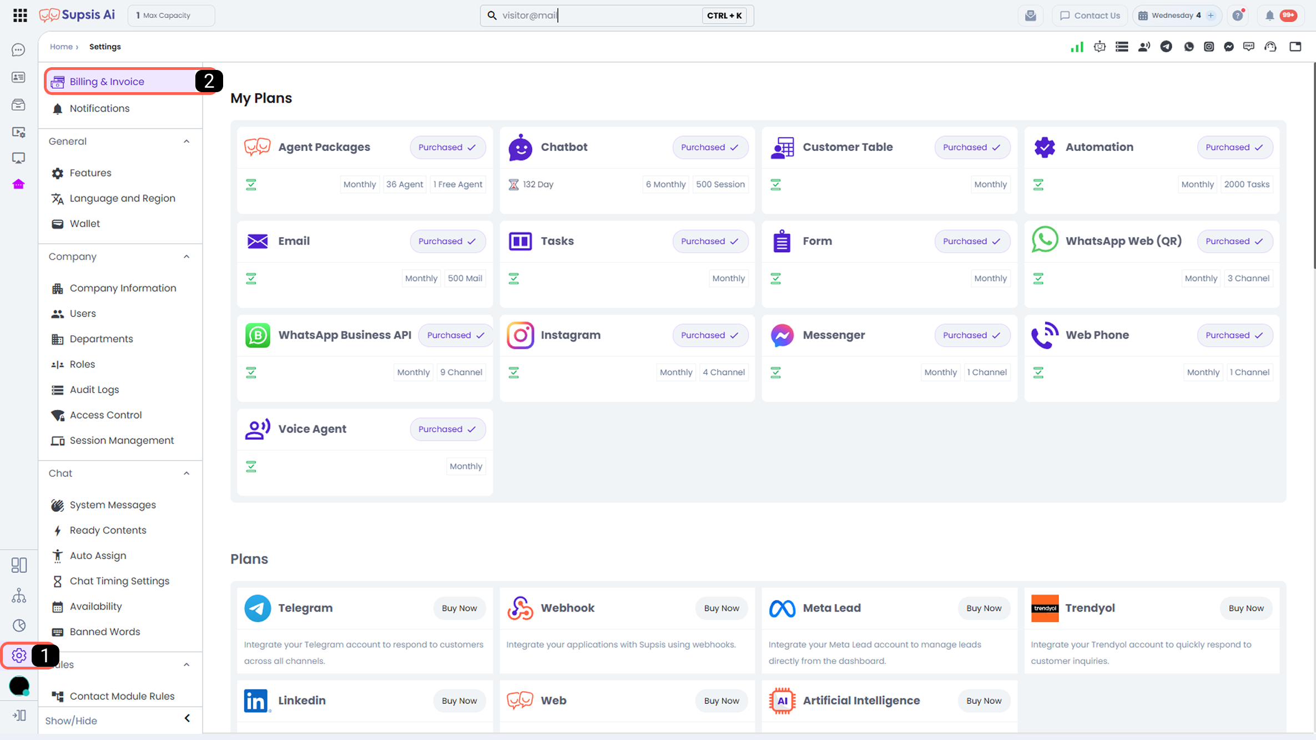1316x740 pixels.
Task: Open the settings gear in left rail
Action: click(x=19, y=656)
